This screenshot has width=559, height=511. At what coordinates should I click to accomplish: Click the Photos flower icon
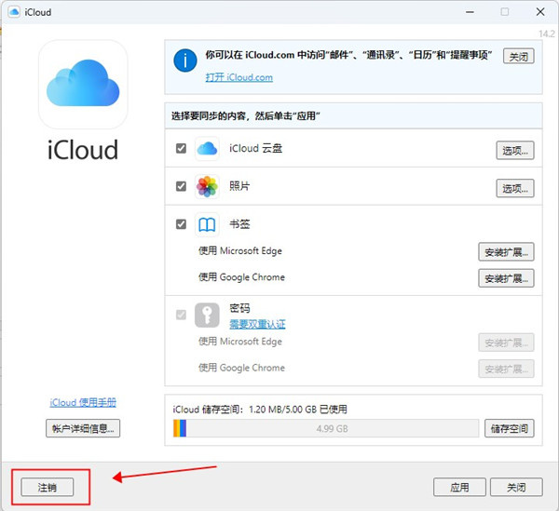207,186
